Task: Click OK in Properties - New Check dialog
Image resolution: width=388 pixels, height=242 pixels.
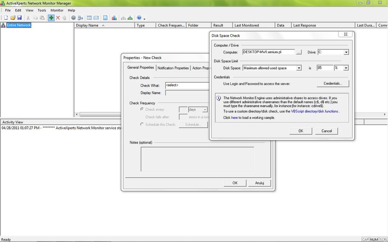Action: click(235, 183)
